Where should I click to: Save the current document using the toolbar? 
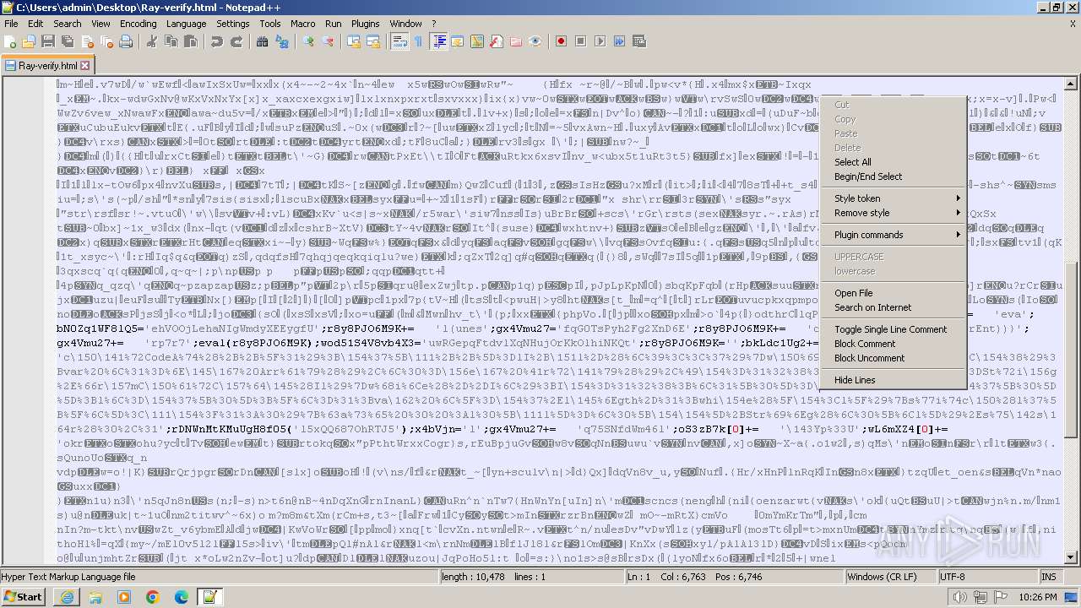coord(48,41)
